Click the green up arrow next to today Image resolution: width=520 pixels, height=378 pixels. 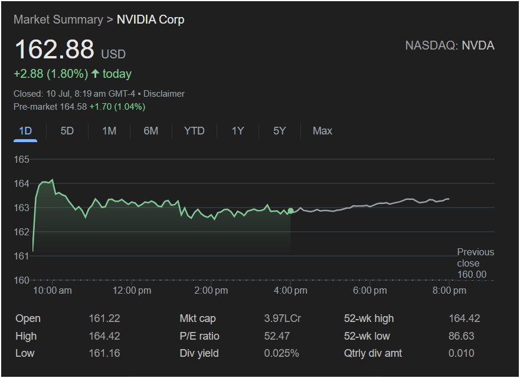tap(95, 73)
